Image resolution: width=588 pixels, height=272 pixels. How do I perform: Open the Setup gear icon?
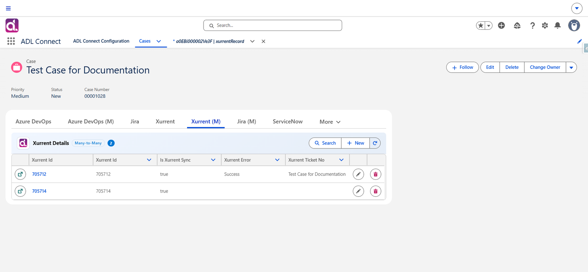(x=545, y=25)
